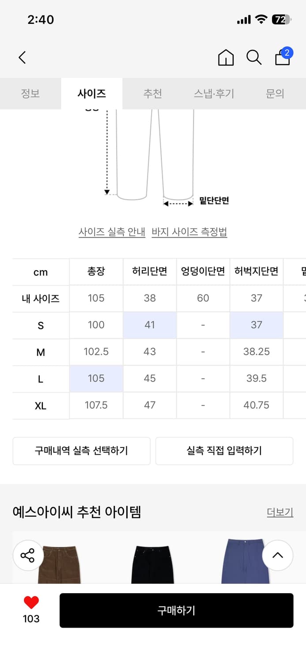Image resolution: width=306 pixels, height=664 pixels.
Task: Select the 추천 tab
Action: coord(152,94)
